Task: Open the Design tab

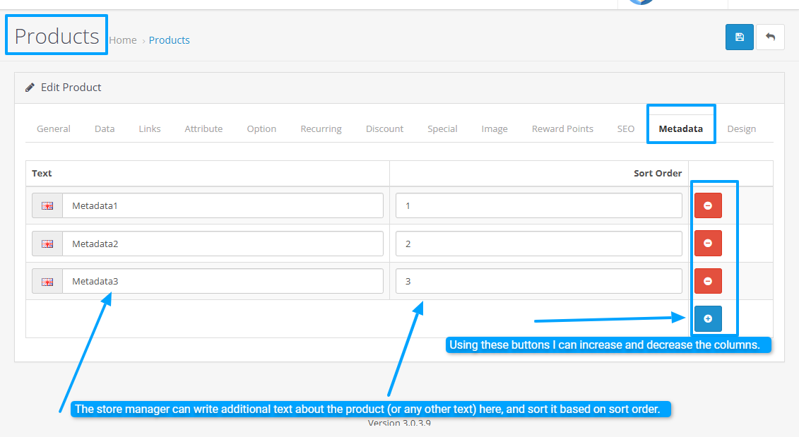Action: pyautogui.click(x=741, y=129)
